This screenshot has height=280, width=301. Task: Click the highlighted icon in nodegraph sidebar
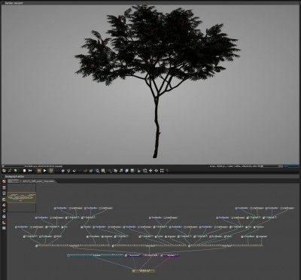pyautogui.click(x=4, y=199)
